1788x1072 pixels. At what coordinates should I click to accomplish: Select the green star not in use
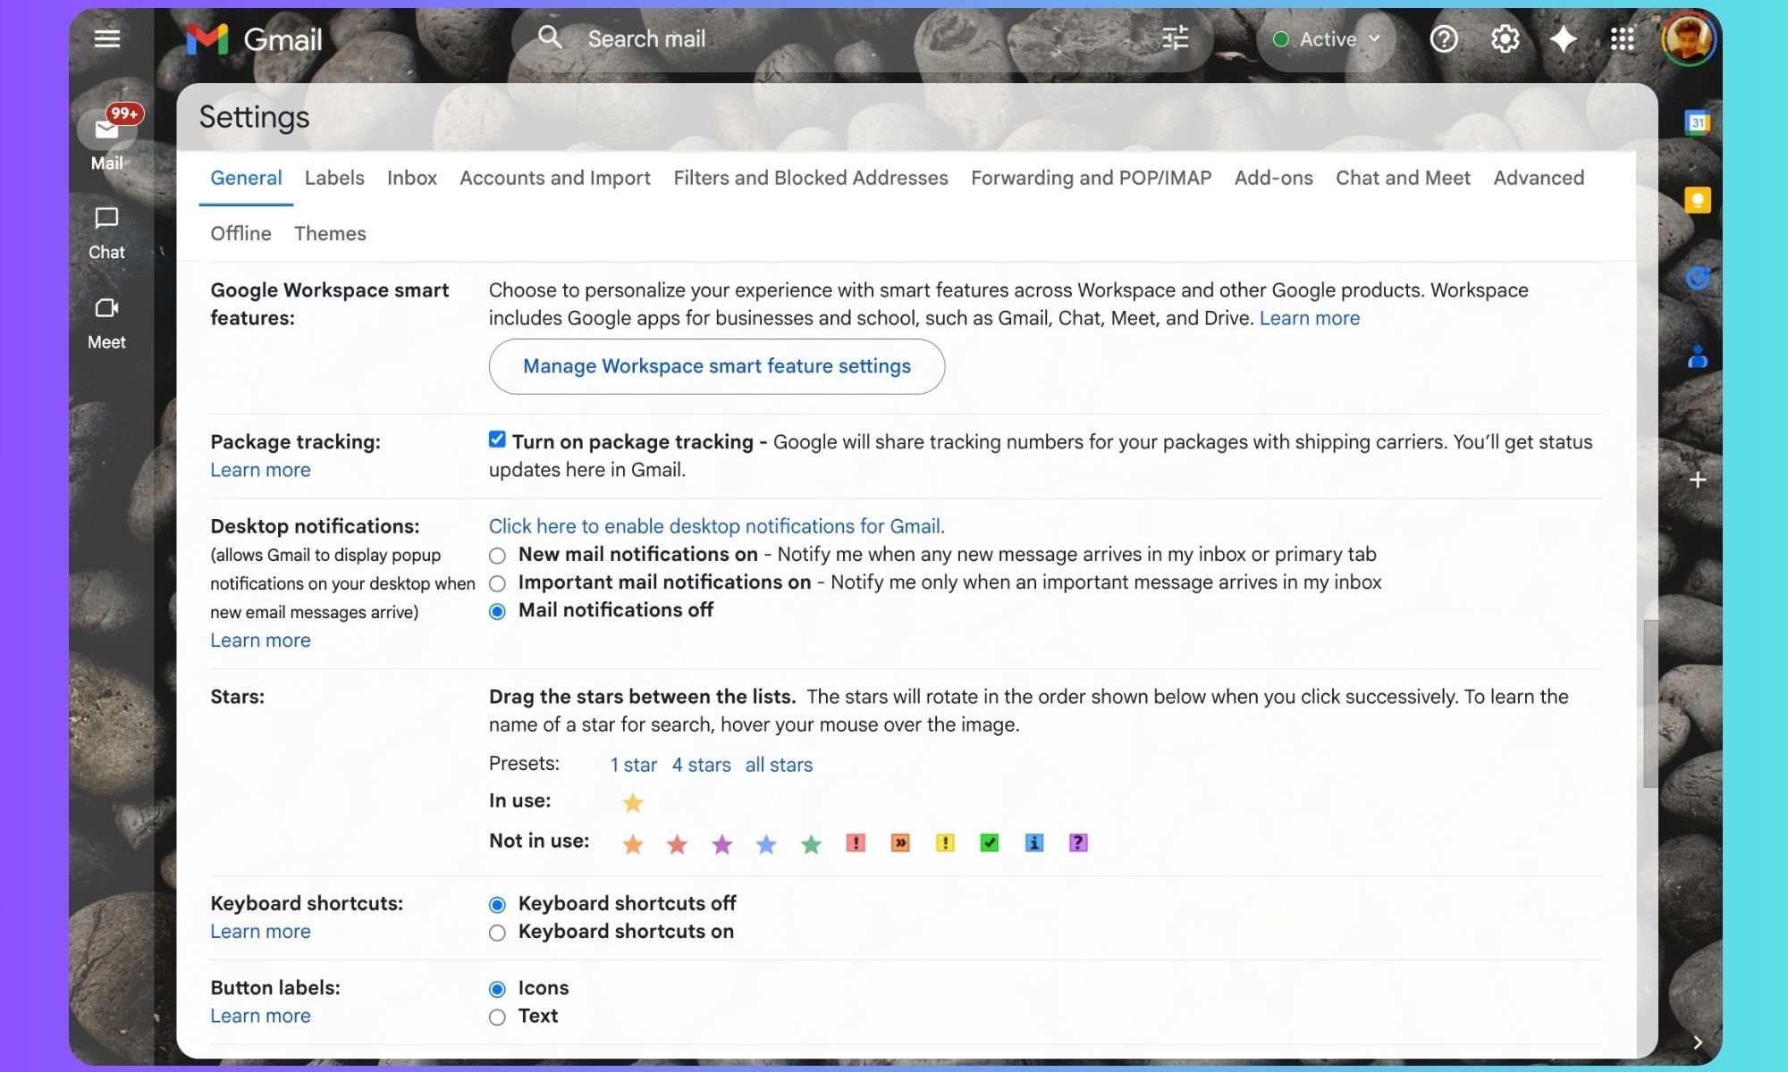pos(811,843)
